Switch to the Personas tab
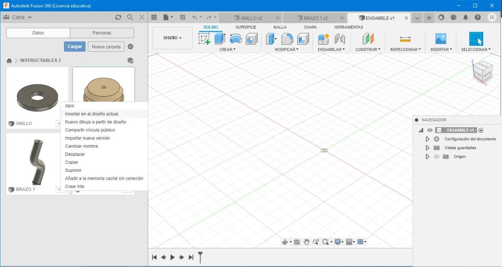 click(x=102, y=33)
